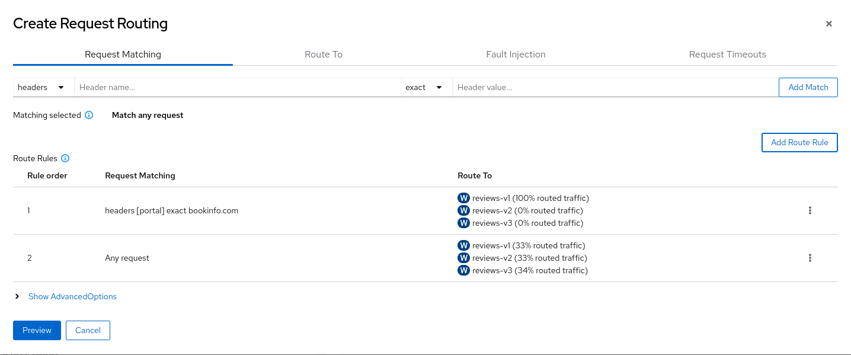Click the Header name input field

[x=237, y=87]
